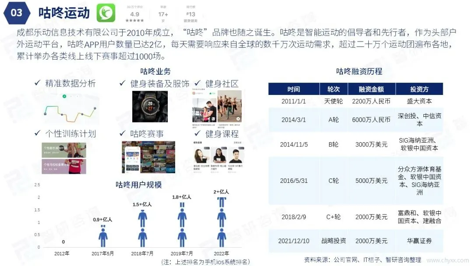Click the 2016/5/31 date cell

click(x=294, y=181)
